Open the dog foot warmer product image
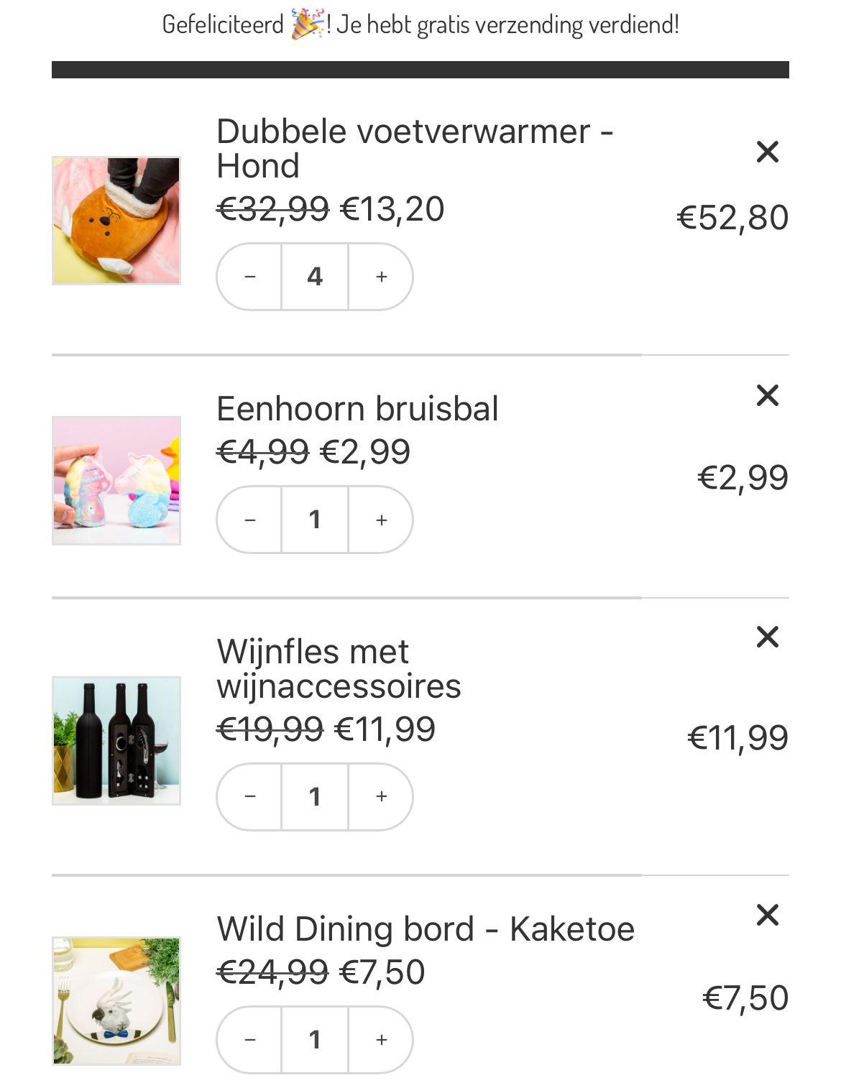This screenshot has height=1088, width=841. [116, 221]
